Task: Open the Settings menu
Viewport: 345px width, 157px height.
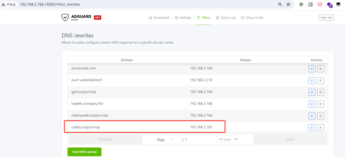Action: [x=183, y=18]
